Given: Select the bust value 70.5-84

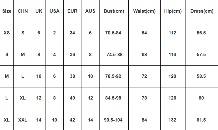Looking at the screenshot, I should coord(113,33).
